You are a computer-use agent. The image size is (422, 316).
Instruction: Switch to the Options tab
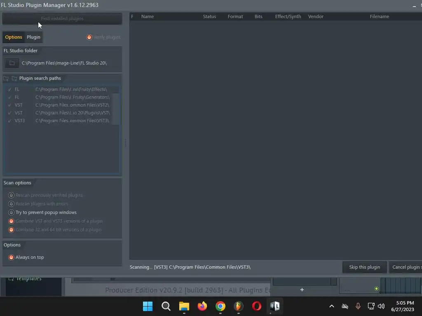click(14, 37)
